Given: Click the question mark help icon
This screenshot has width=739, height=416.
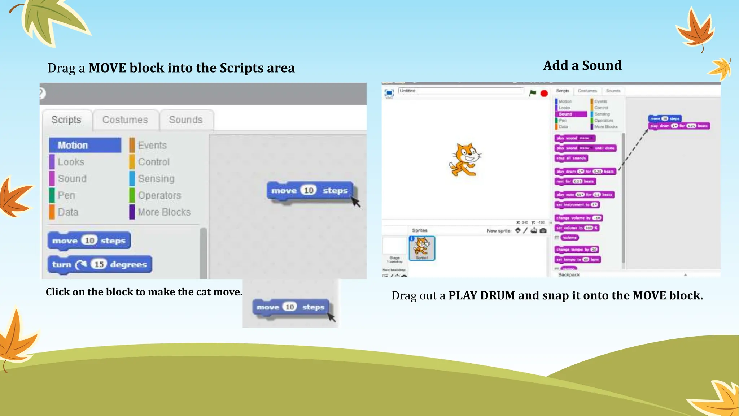Looking at the screenshot, I should point(41,94).
